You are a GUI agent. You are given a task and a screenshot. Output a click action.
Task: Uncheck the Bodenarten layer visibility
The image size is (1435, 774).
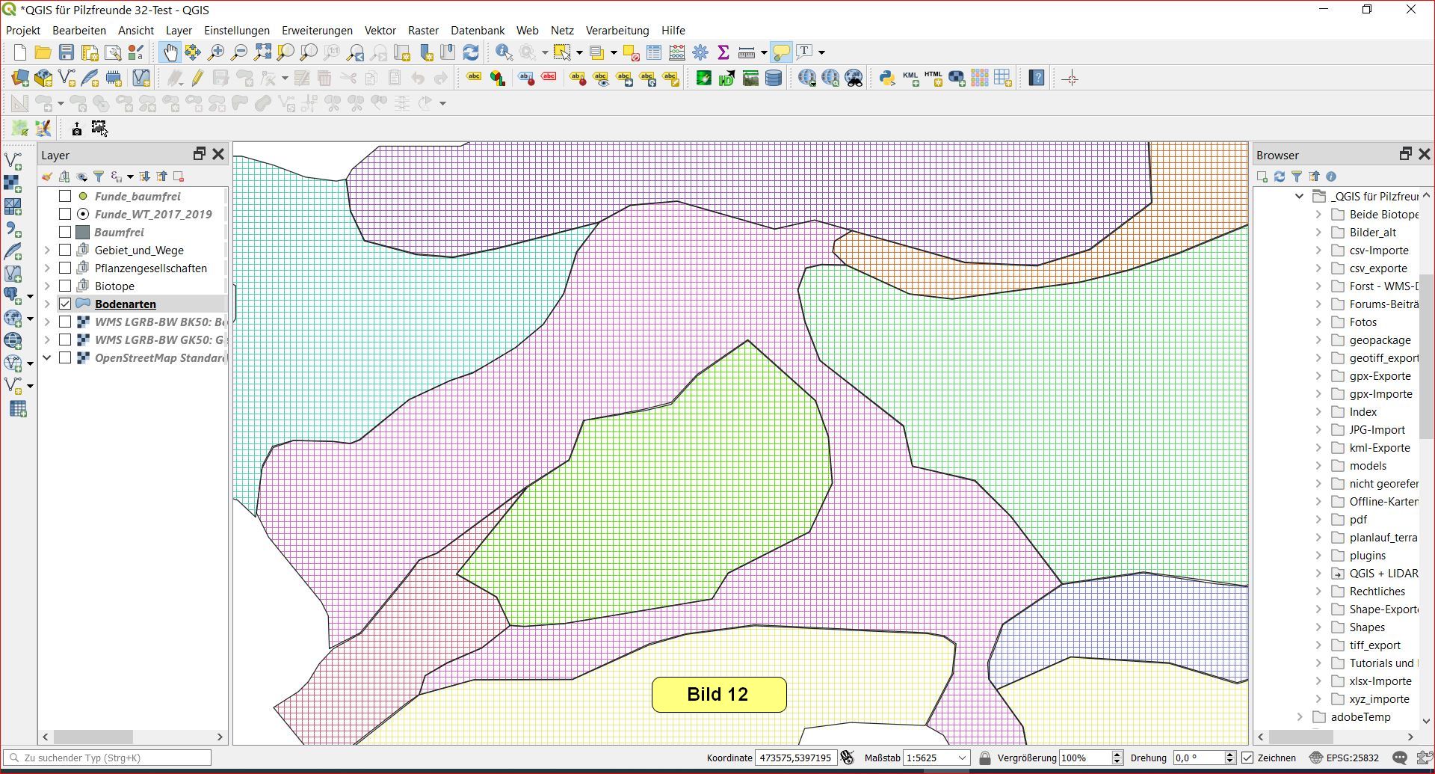pyautogui.click(x=65, y=304)
